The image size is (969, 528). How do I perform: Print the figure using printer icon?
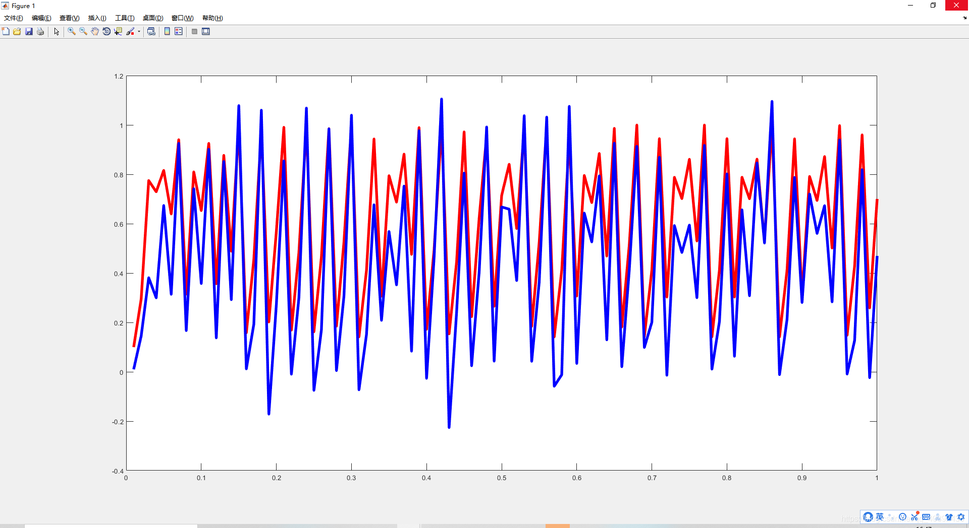[40, 31]
